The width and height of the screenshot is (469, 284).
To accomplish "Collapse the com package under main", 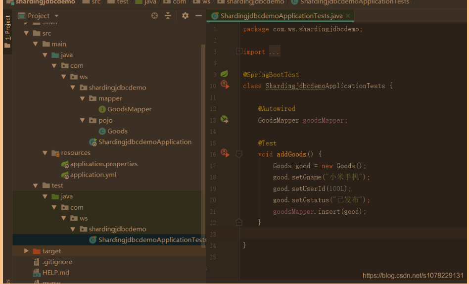I will coord(54,66).
